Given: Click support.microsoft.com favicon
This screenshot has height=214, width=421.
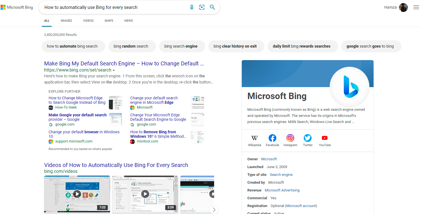Looking at the screenshot, I should pyautogui.click(x=51, y=141).
